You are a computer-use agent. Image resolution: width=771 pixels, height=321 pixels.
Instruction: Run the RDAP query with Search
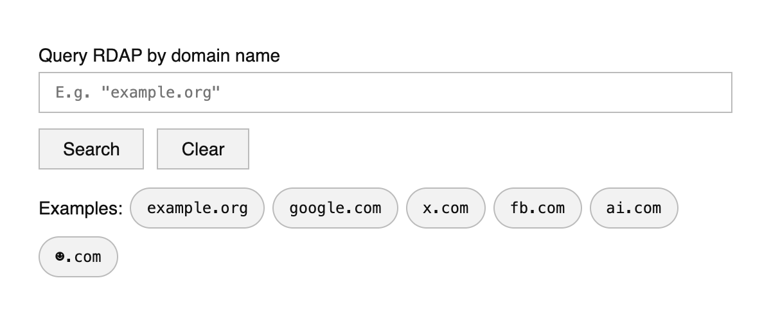coord(91,149)
